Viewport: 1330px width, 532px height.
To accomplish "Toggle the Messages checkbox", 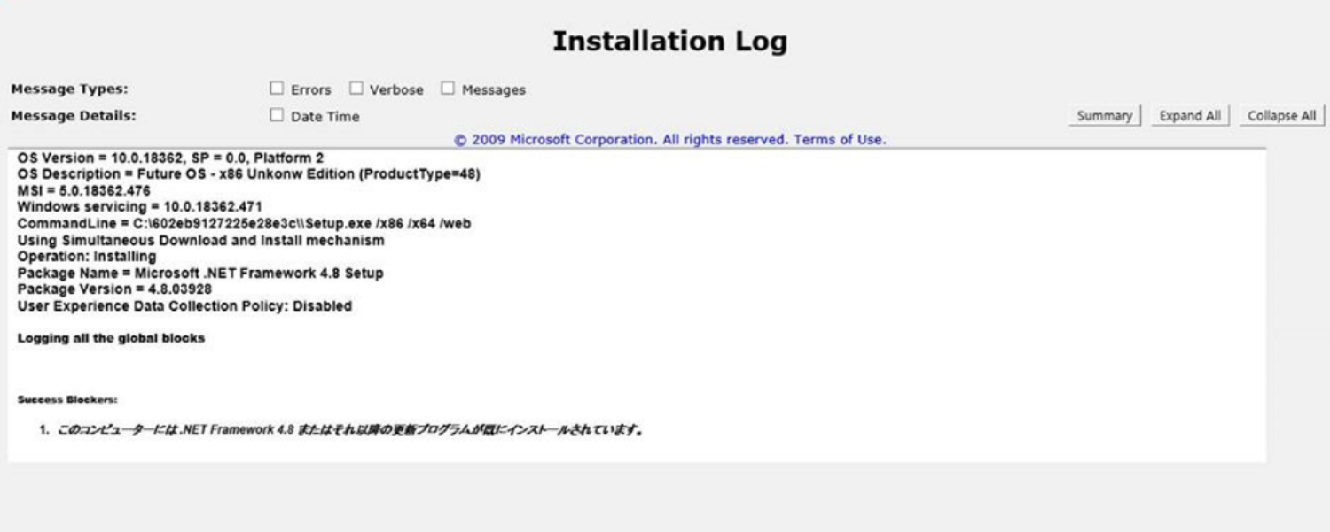I will (448, 89).
